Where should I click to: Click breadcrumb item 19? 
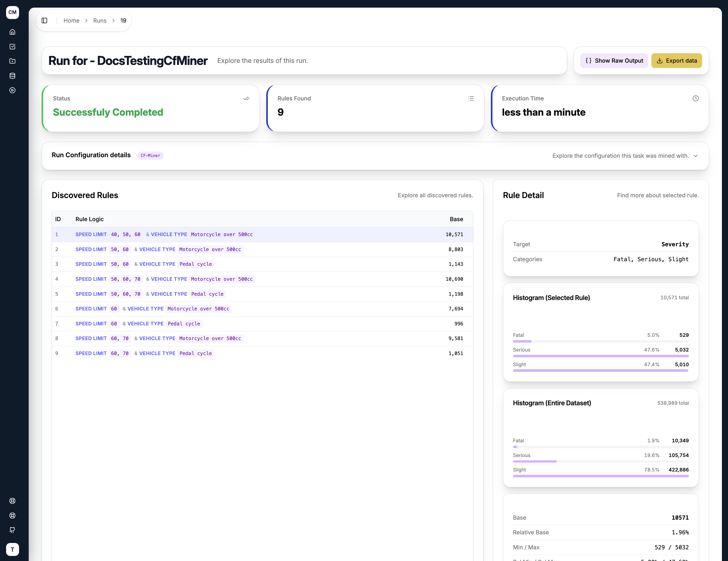(123, 21)
